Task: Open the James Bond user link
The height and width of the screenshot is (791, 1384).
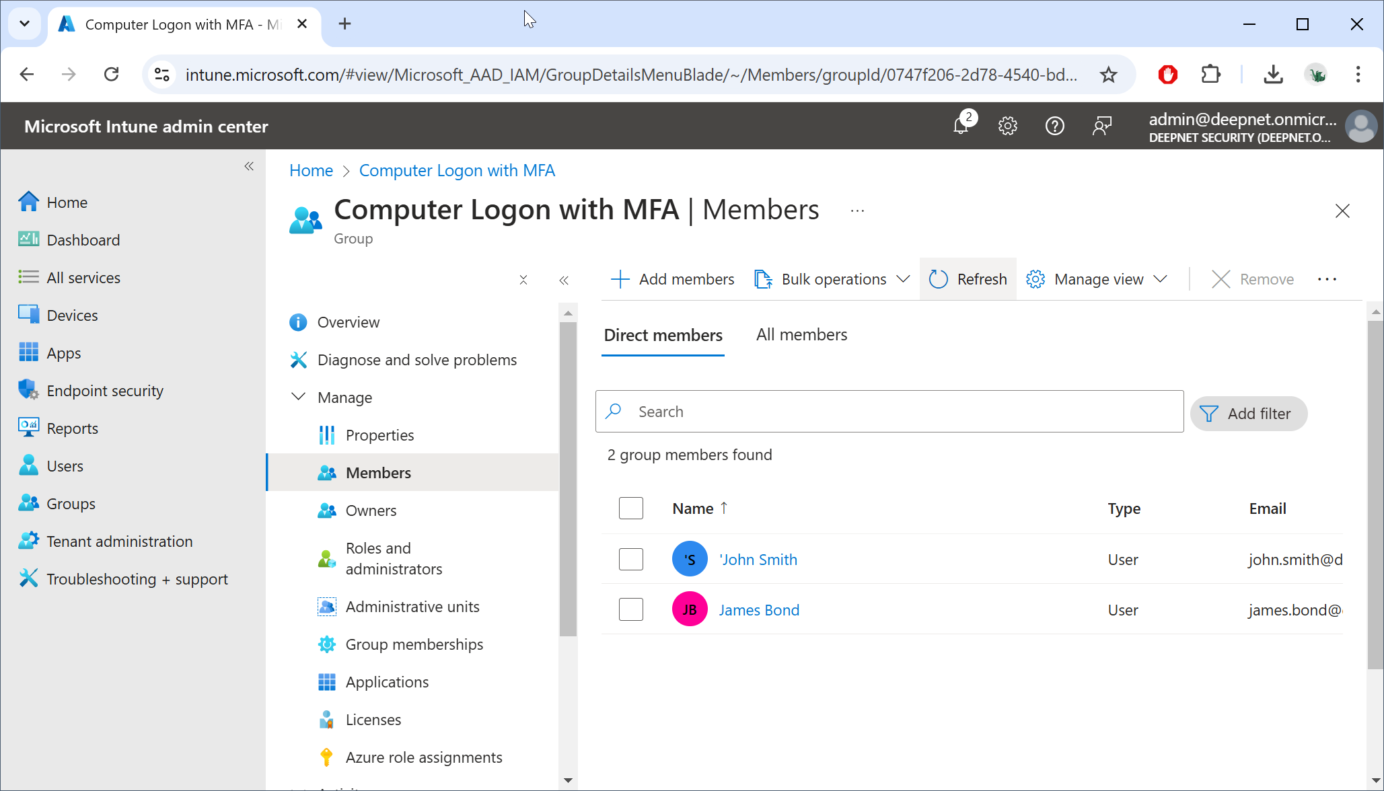Action: [x=759, y=610]
